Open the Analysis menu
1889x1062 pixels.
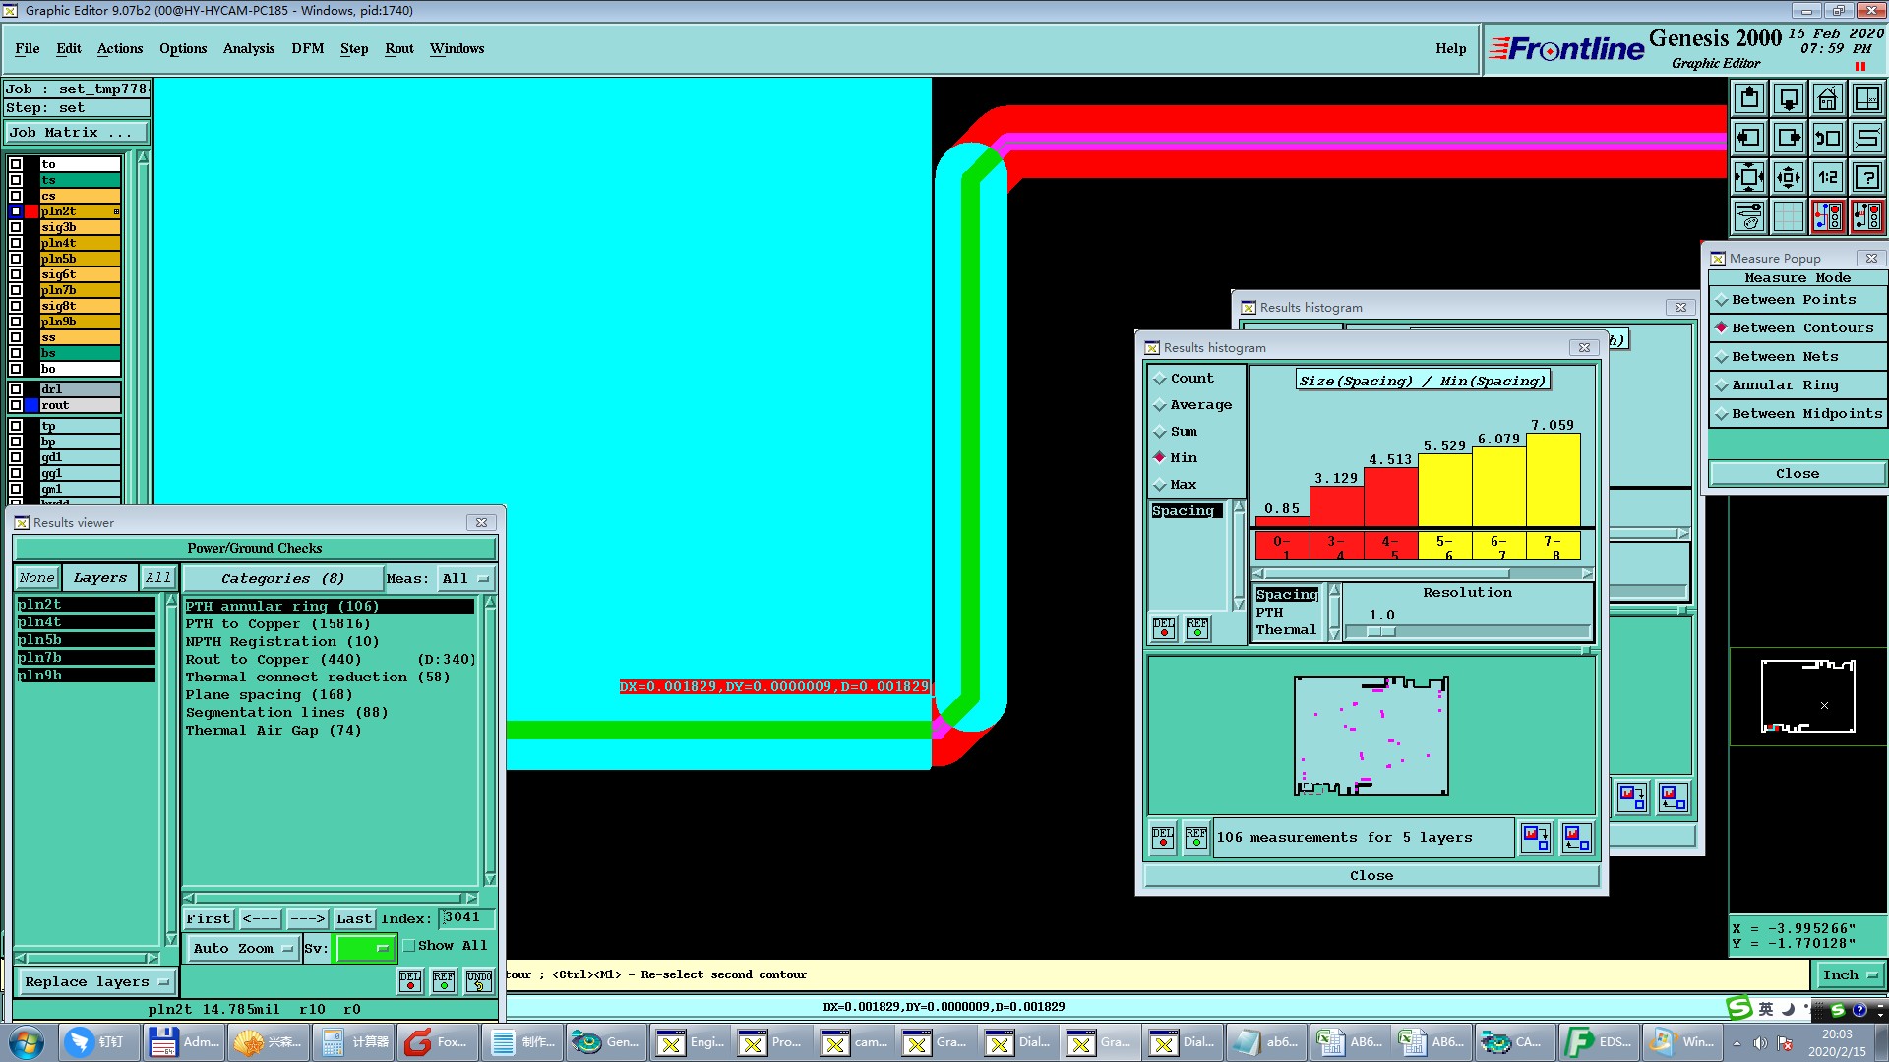(x=248, y=48)
